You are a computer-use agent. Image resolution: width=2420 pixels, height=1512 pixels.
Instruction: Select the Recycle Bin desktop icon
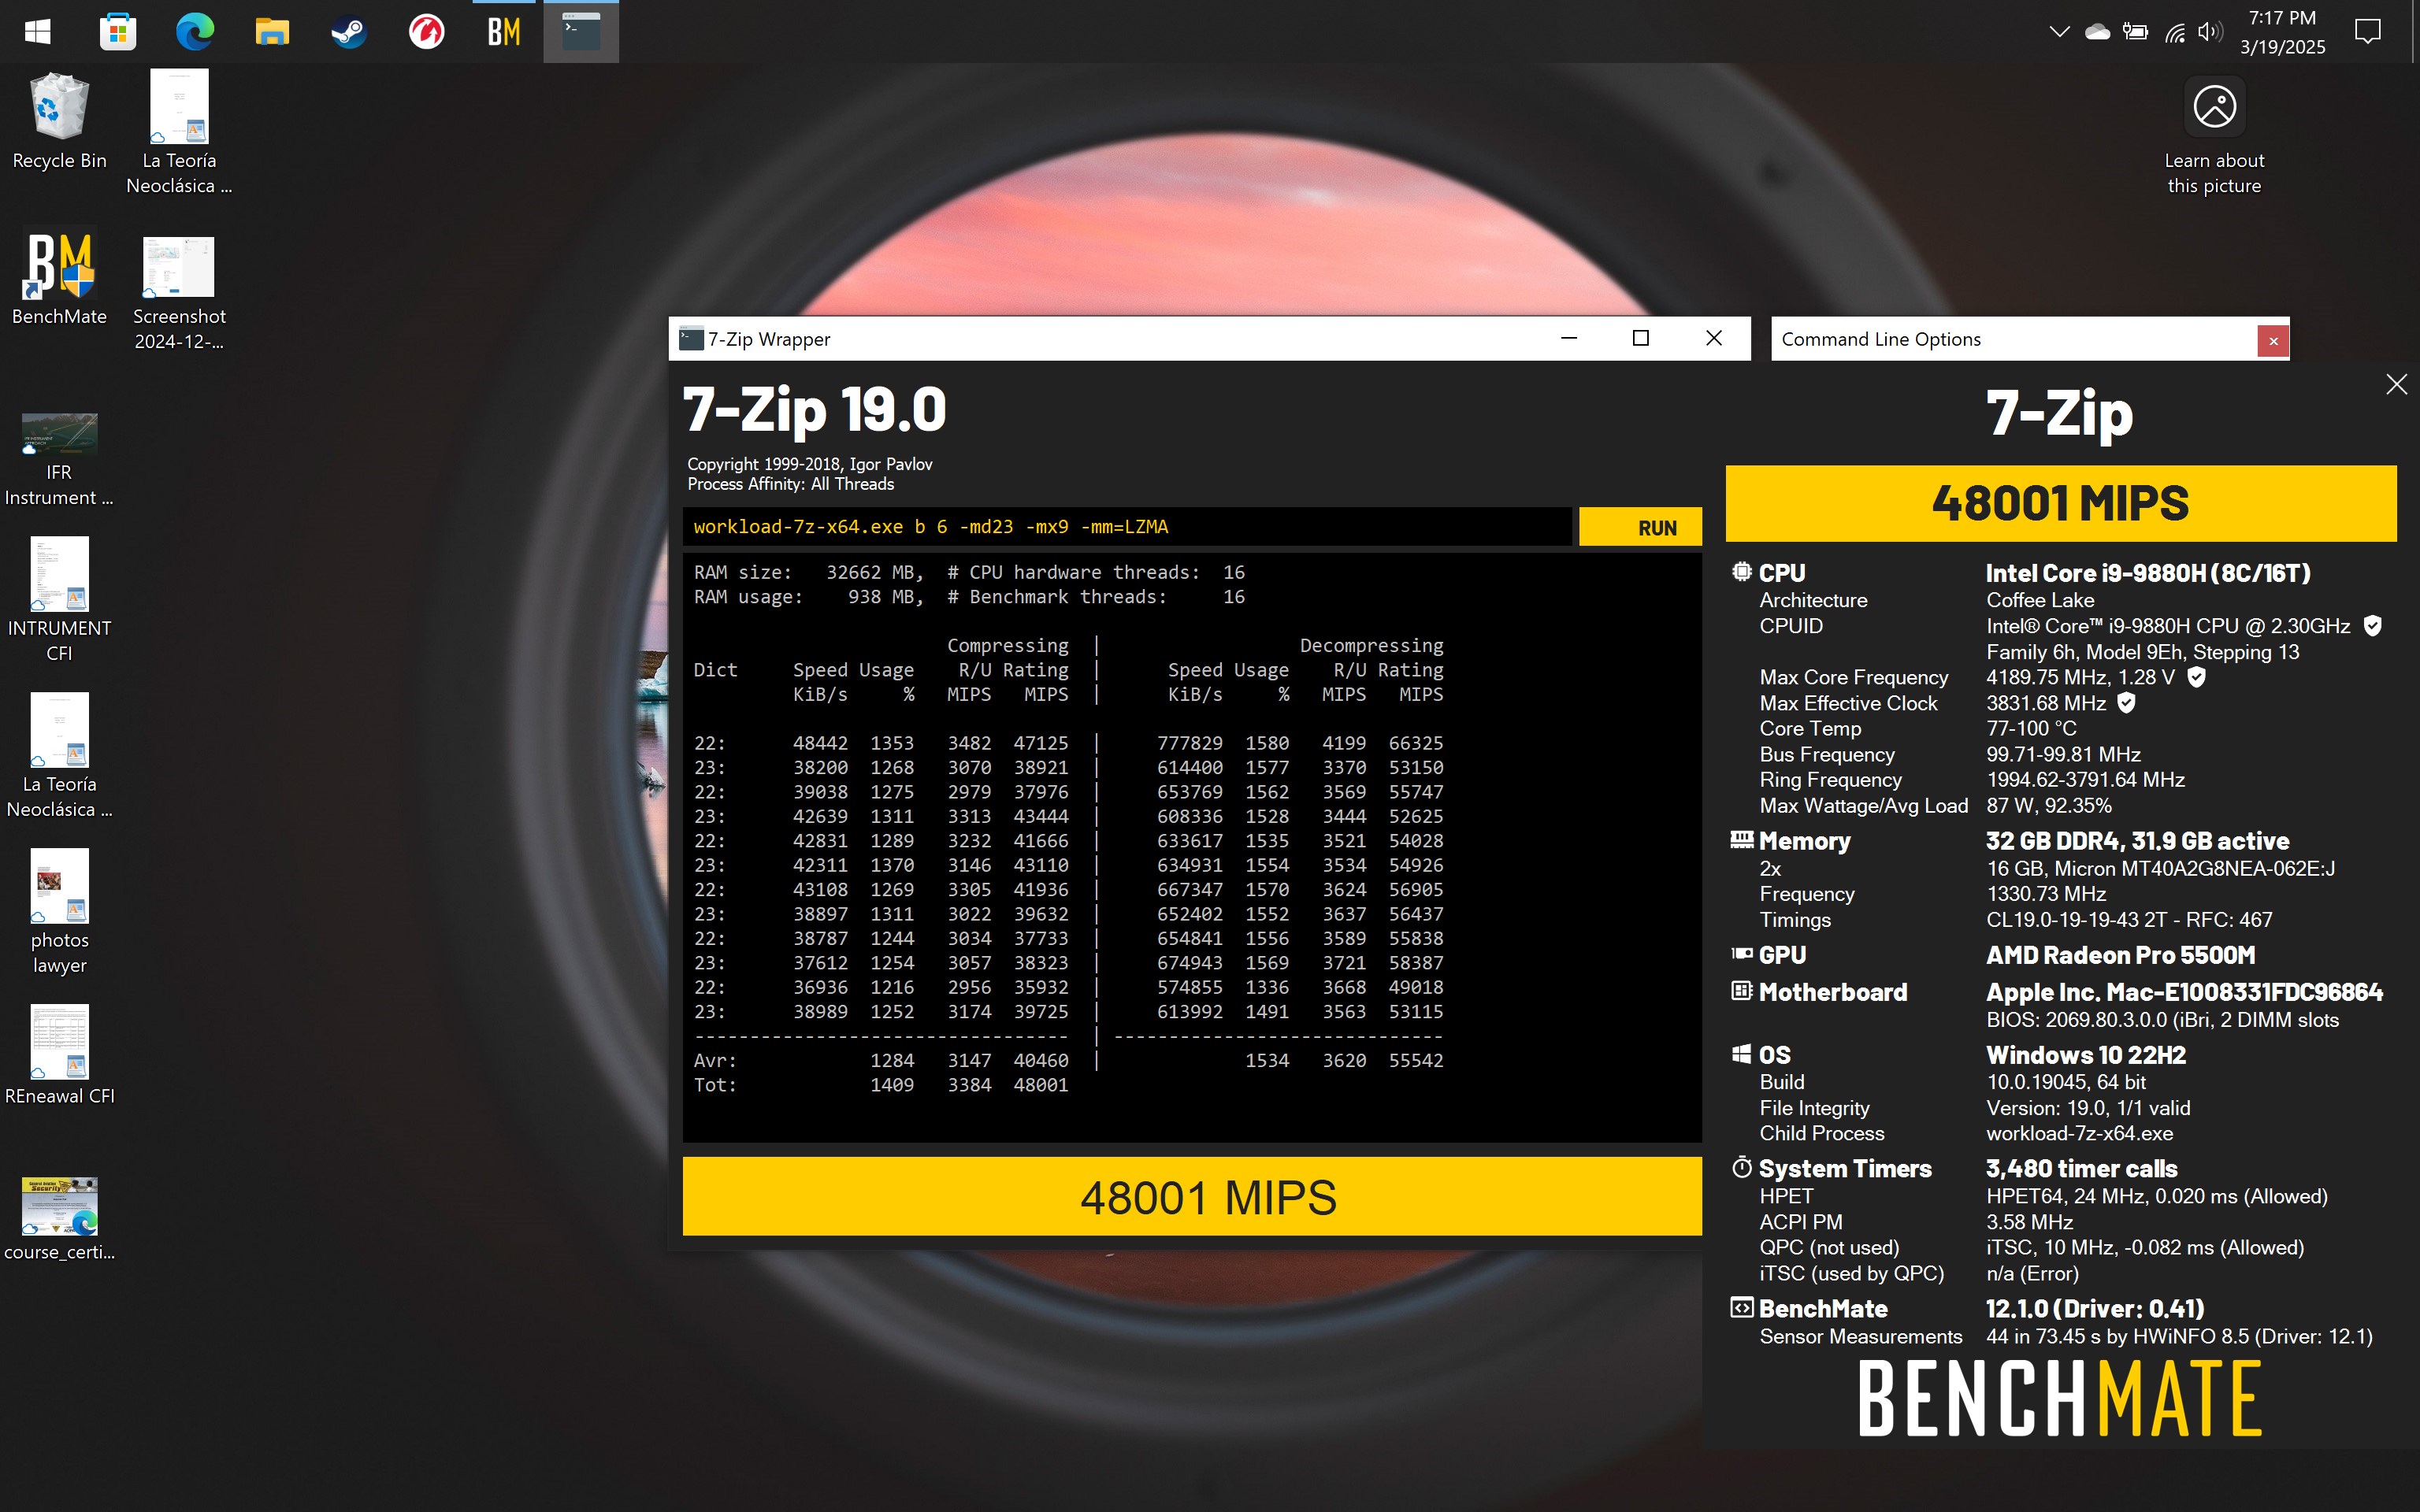59,122
